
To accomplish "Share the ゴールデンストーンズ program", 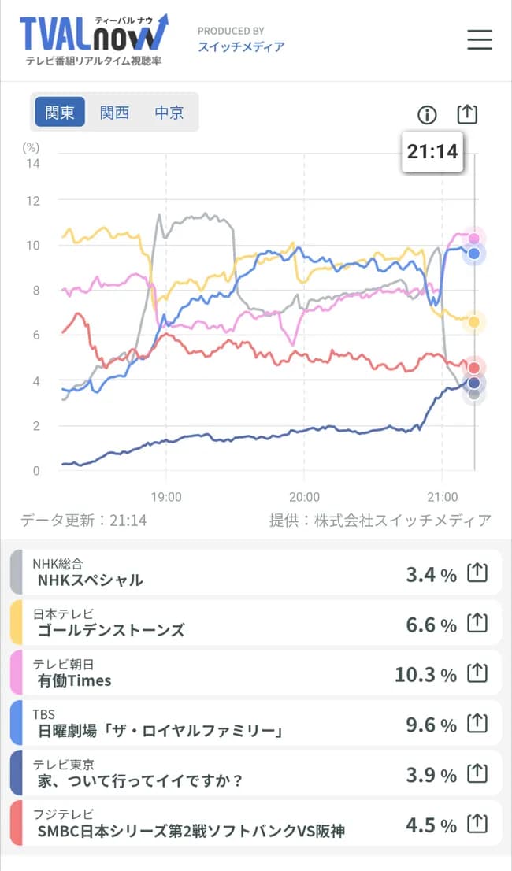I will 477,622.
